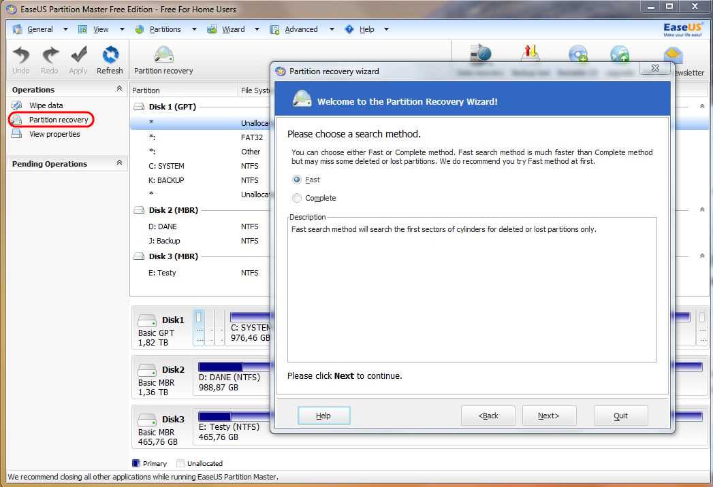Collapse the Disk 3 (MBR) group chevron
The height and width of the screenshot is (487, 713).
point(702,256)
